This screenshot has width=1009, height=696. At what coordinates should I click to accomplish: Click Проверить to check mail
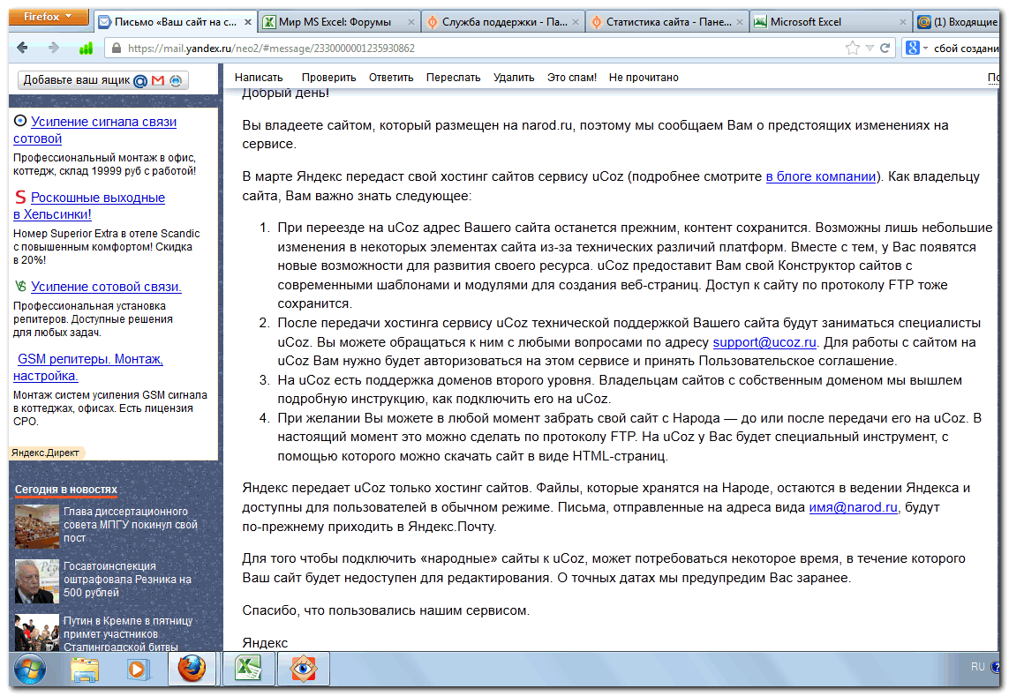point(328,78)
